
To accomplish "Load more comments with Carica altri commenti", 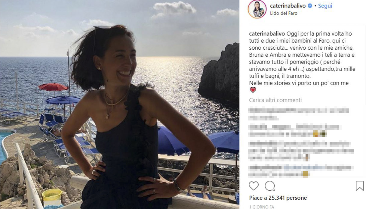I will [275, 100].
